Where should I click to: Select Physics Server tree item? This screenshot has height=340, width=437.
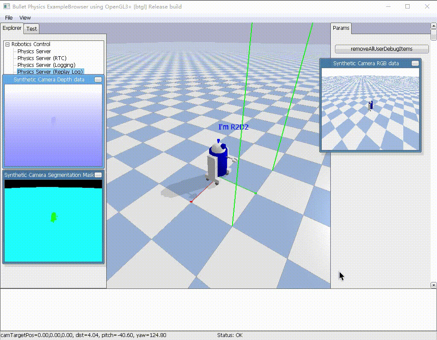tap(34, 51)
